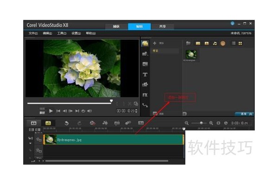
Task: Open the Auto Music tool
Action: coord(117,123)
